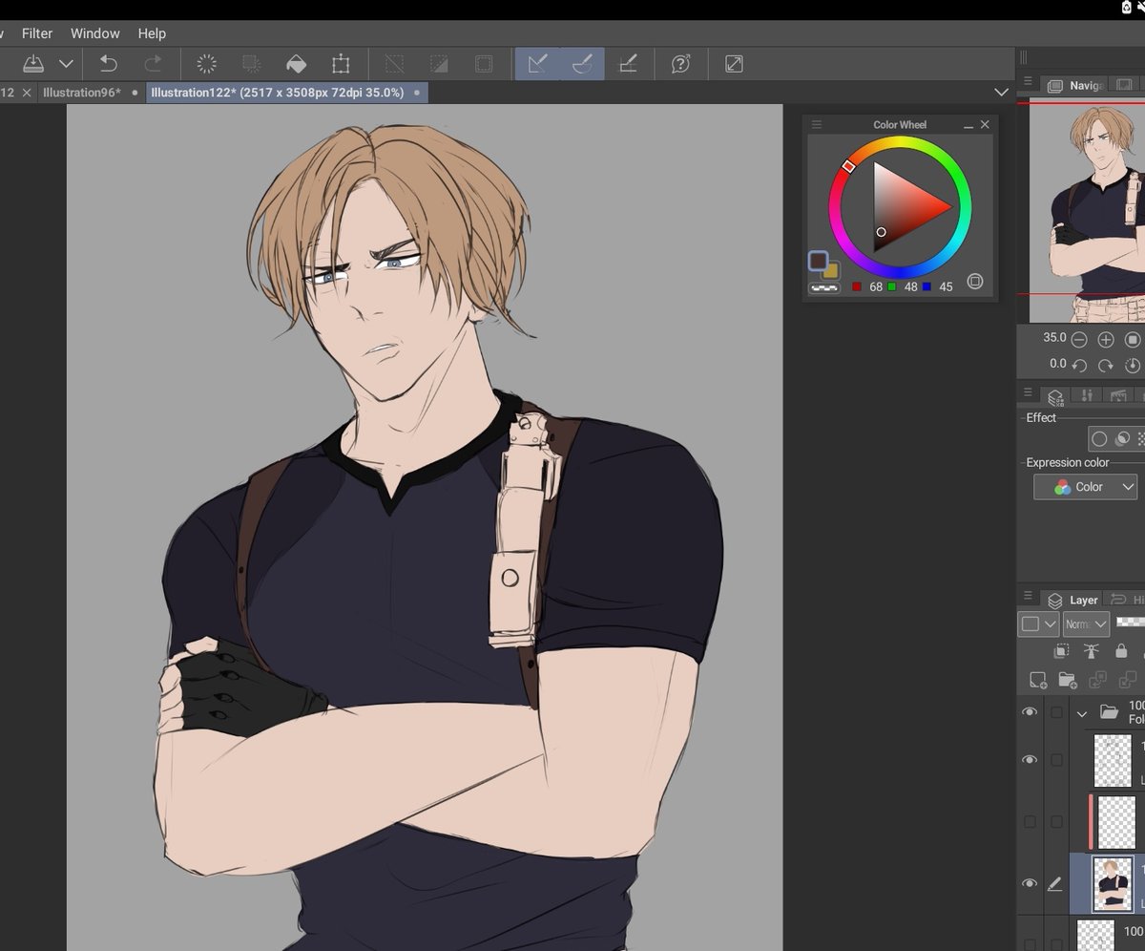Toggle Clip to Layer Below icon

tap(1061, 651)
